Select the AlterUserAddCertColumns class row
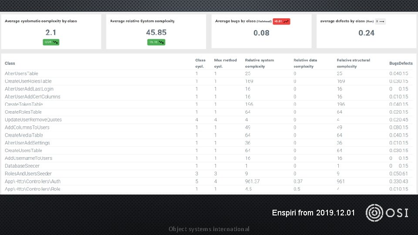Image resolution: width=418 pixels, height=235 pixels. pos(209,97)
